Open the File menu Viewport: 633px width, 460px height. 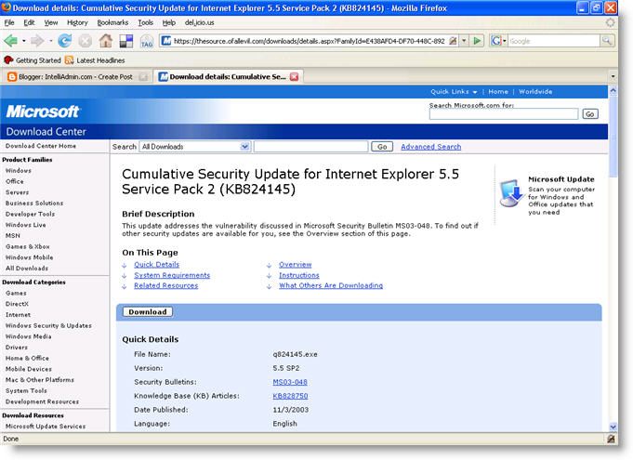tap(9, 22)
